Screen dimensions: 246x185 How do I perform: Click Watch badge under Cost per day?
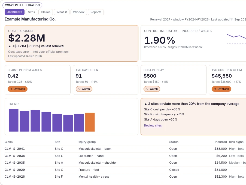pyautogui.click(x=152, y=89)
